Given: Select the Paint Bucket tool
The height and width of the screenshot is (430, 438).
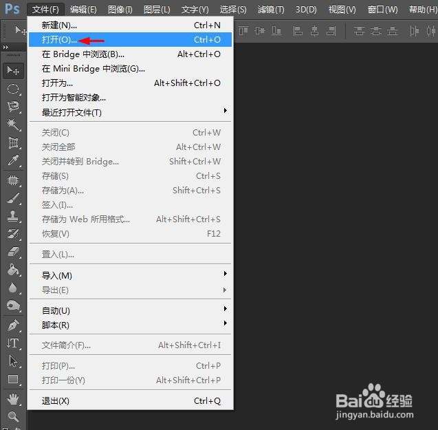Looking at the screenshot, I should (13, 270).
